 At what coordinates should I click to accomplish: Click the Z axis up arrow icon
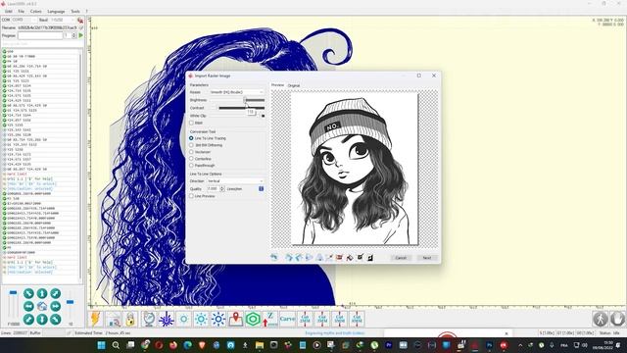tap(270, 319)
